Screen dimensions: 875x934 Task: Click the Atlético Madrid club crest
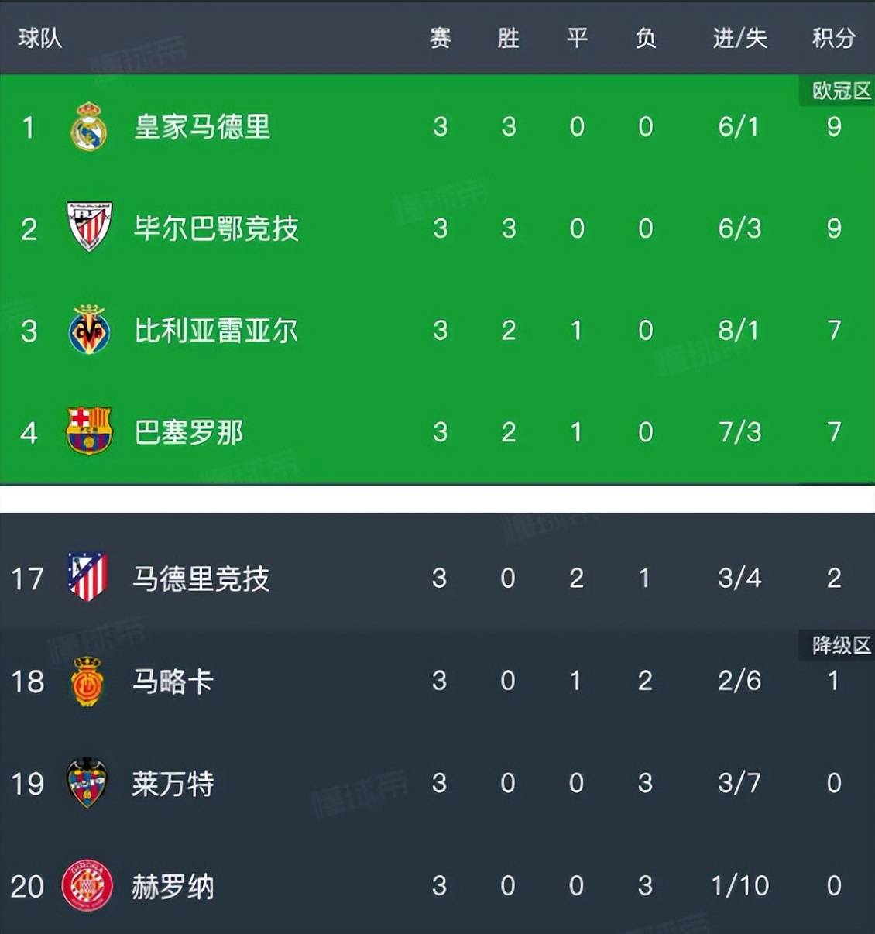pos(87,578)
